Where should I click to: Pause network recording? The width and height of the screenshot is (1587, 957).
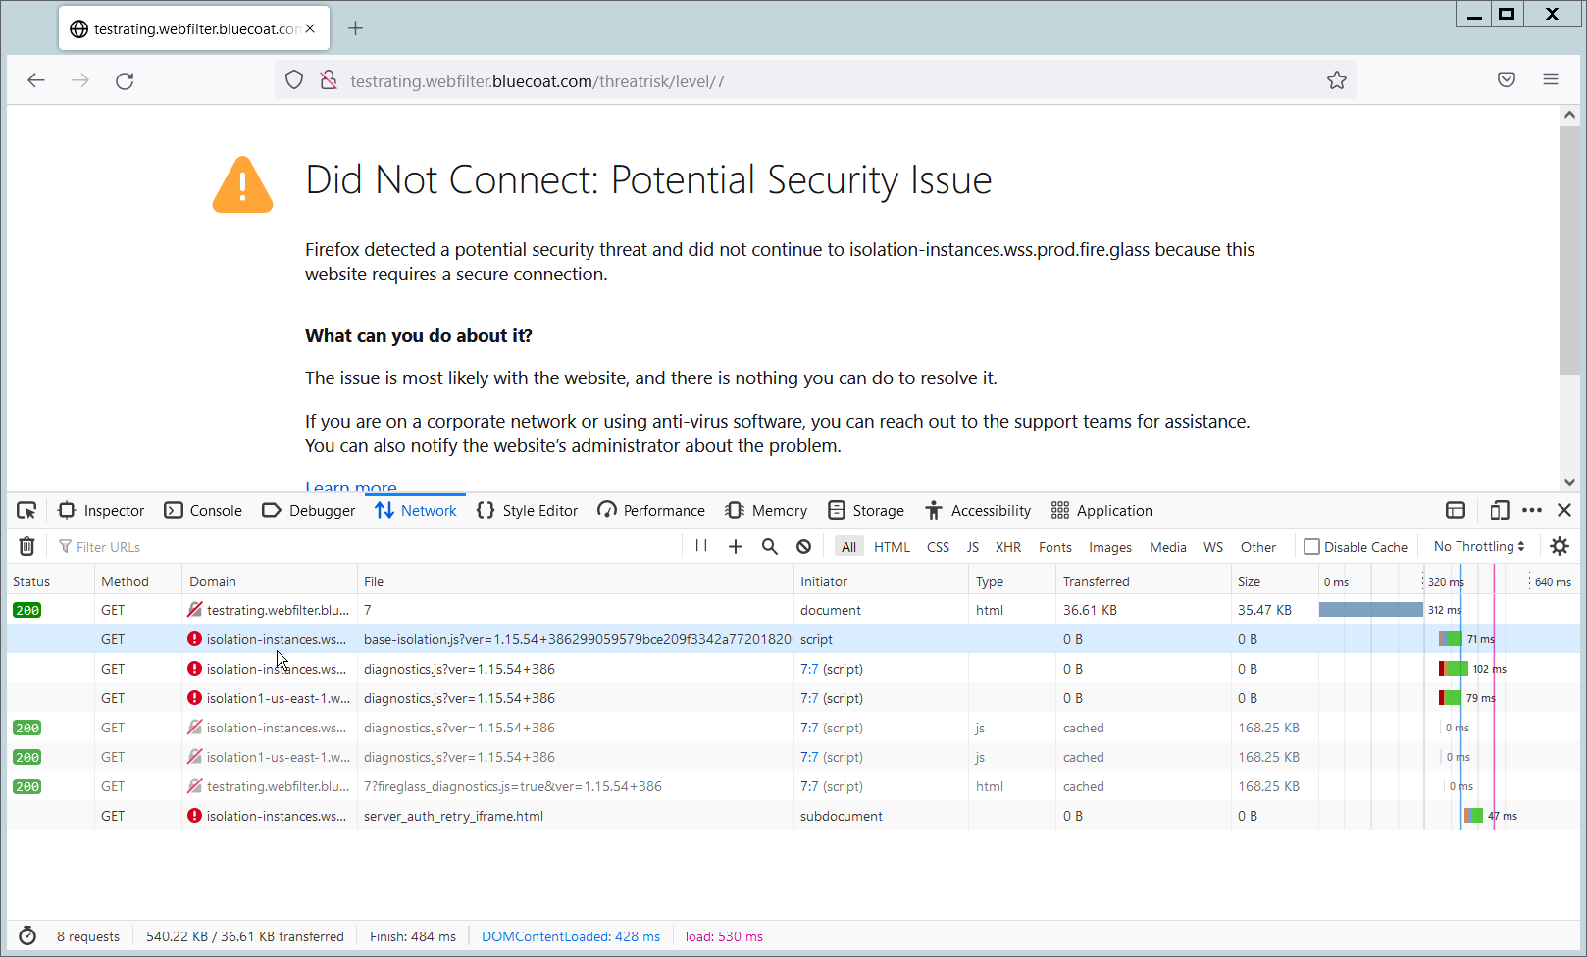[701, 546]
